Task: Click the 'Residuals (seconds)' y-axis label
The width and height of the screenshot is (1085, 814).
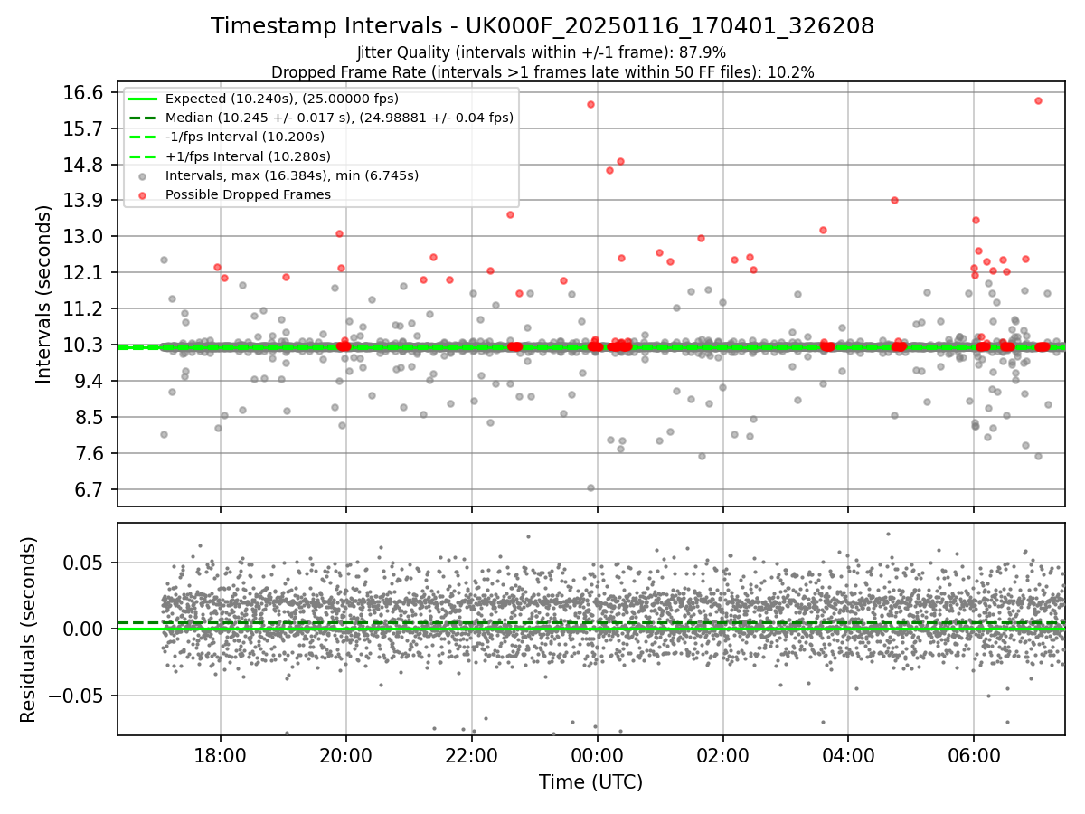Action: click(28, 629)
